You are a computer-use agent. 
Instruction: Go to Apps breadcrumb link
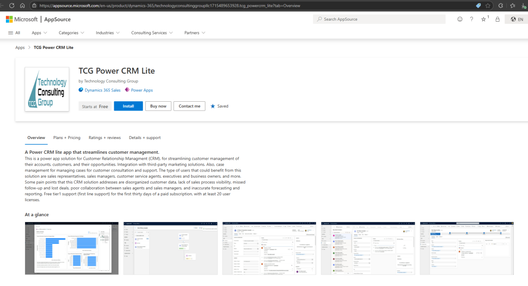[20, 47]
